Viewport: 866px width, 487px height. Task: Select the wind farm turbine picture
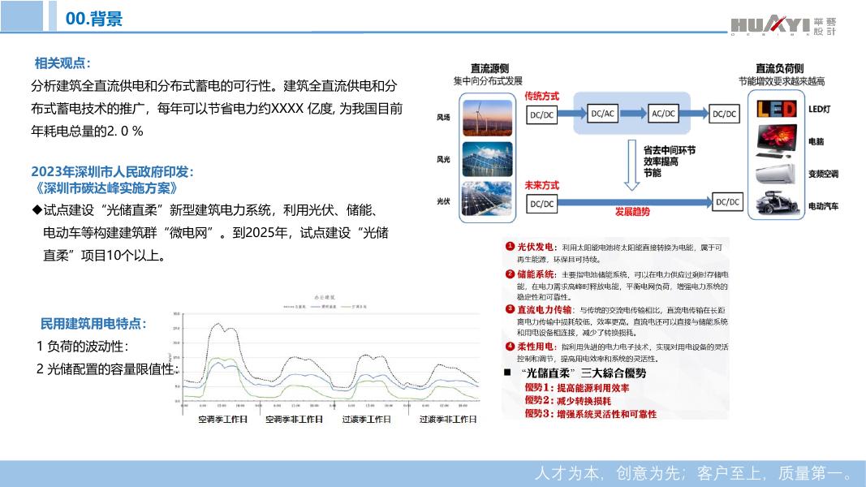click(487, 117)
